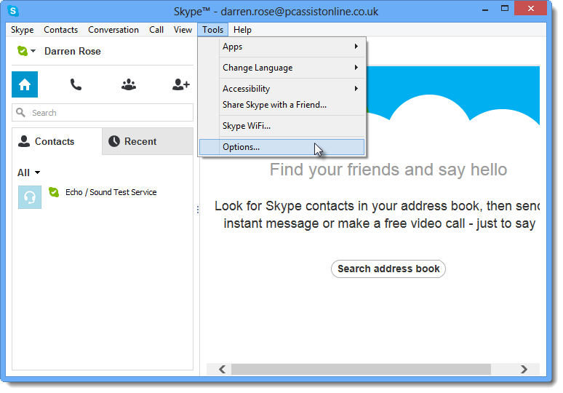Close the Skype window

coord(531,8)
